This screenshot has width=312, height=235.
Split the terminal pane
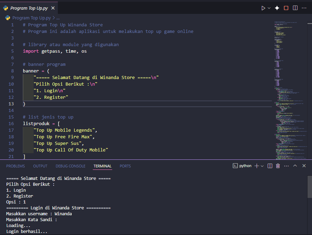coord(270,166)
